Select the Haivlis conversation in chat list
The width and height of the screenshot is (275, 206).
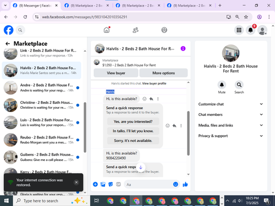(41, 70)
